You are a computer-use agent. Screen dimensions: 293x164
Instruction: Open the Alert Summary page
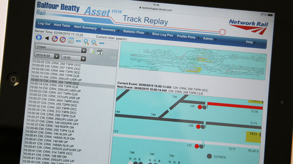coord(85,27)
